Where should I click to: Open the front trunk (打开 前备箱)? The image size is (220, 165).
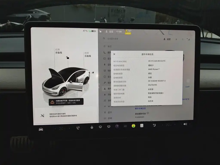[x=59, y=51]
